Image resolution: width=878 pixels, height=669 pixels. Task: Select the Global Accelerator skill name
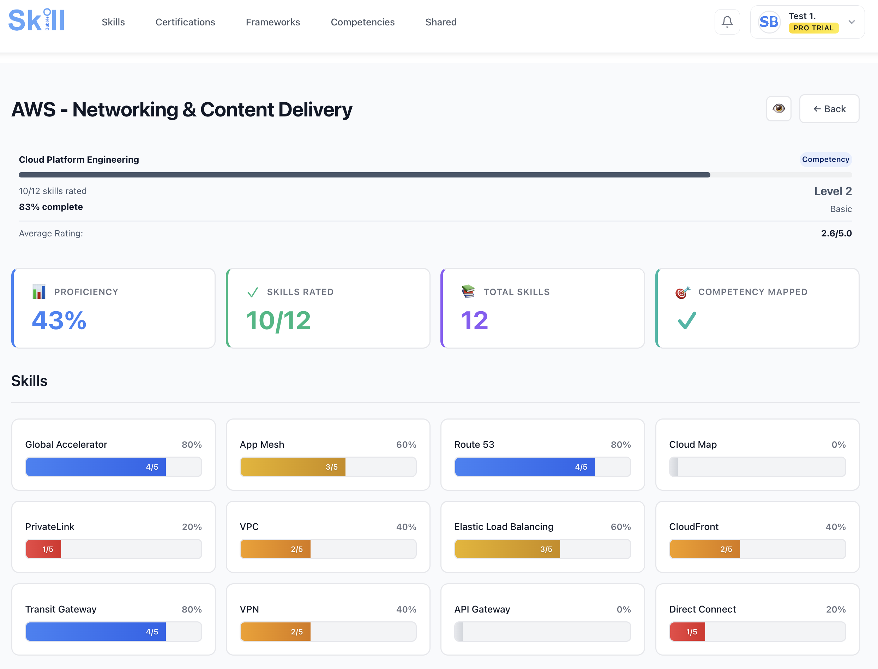tap(66, 444)
